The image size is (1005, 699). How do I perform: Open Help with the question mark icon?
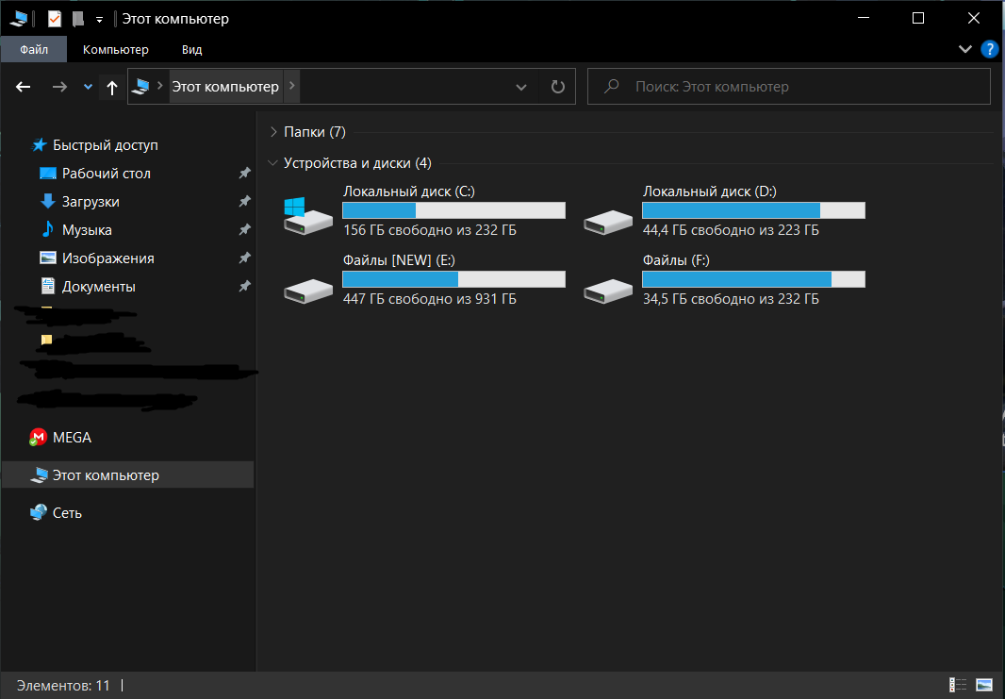click(x=990, y=49)
